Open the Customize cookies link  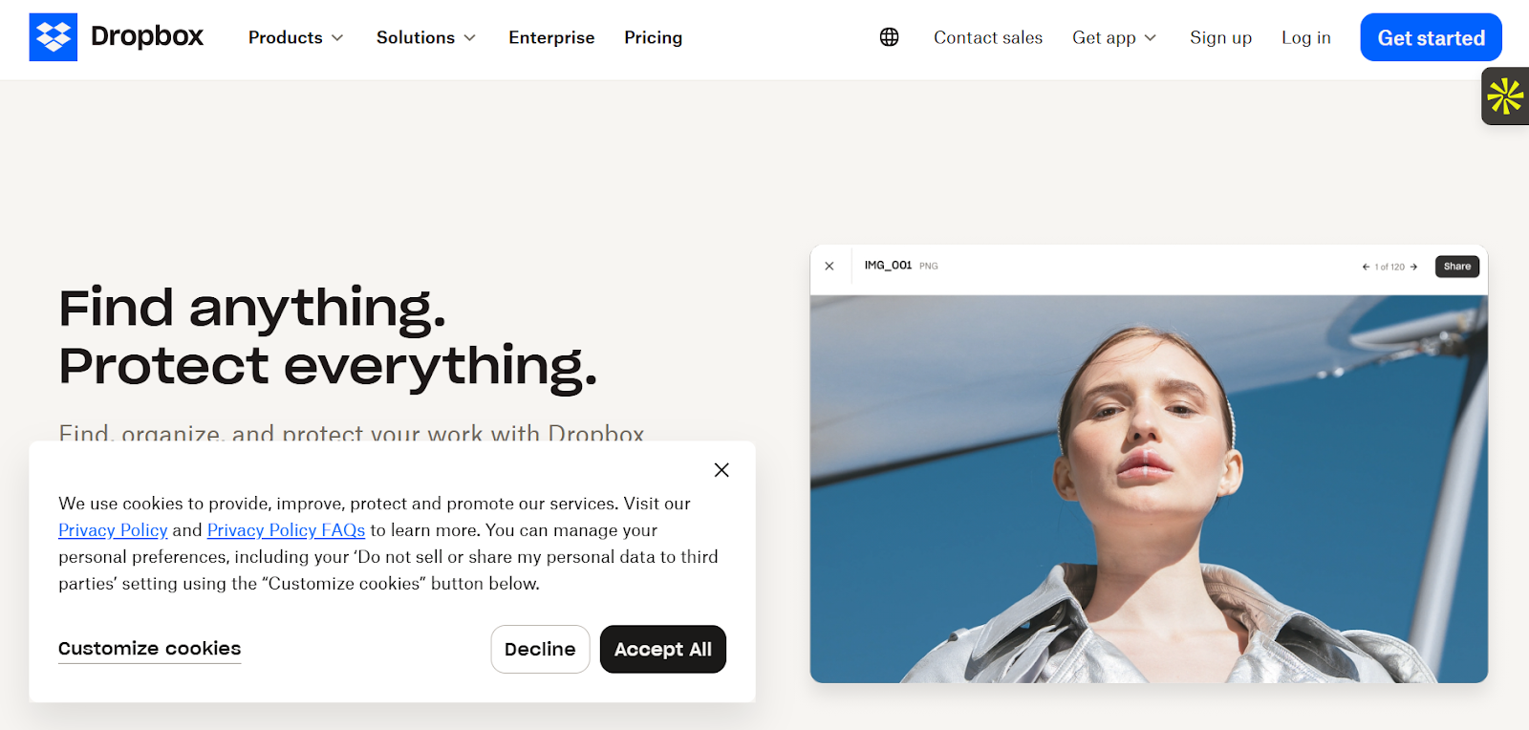tap(150, 649)
